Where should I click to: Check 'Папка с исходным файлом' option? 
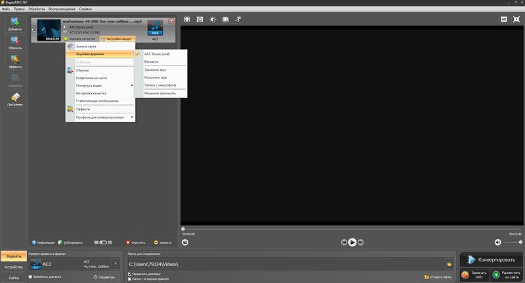pos(129,278)
